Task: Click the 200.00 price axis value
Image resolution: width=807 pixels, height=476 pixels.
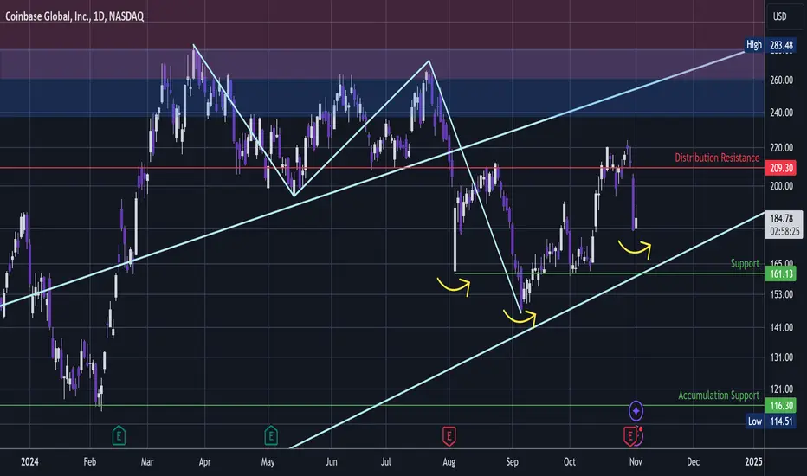Action: (x=781, y=186)
